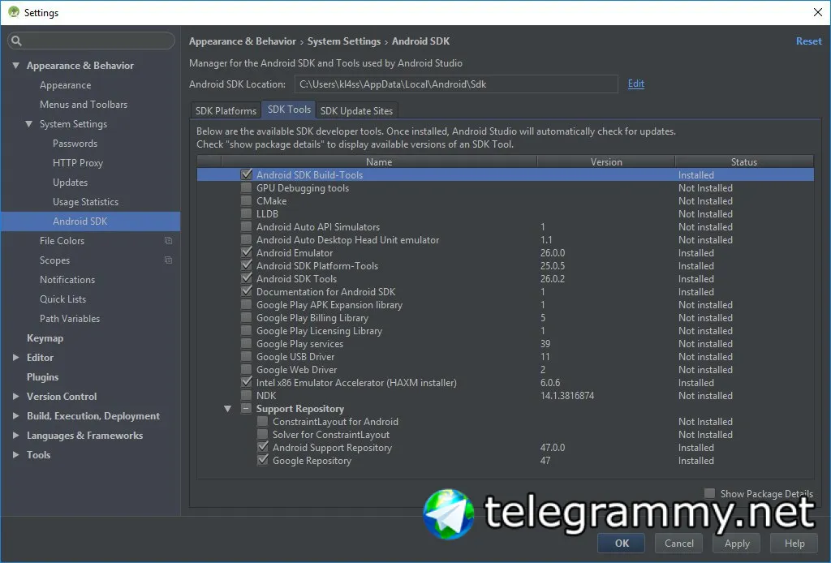Expand the Version Control node

[16, 396]
